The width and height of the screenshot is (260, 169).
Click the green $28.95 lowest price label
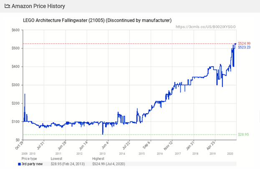(243, 134)
